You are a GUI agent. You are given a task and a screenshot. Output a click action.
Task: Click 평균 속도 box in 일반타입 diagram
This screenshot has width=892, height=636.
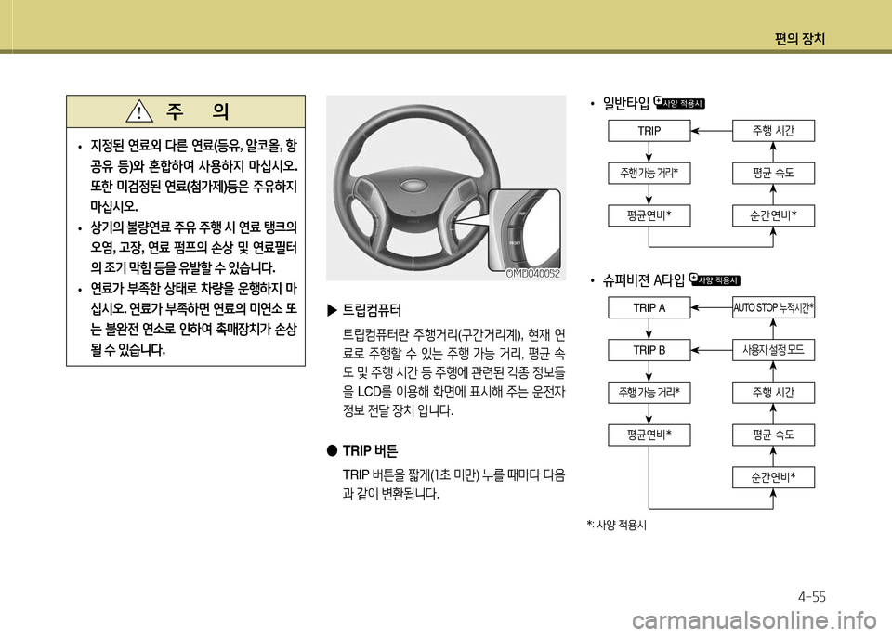point(773,173)
